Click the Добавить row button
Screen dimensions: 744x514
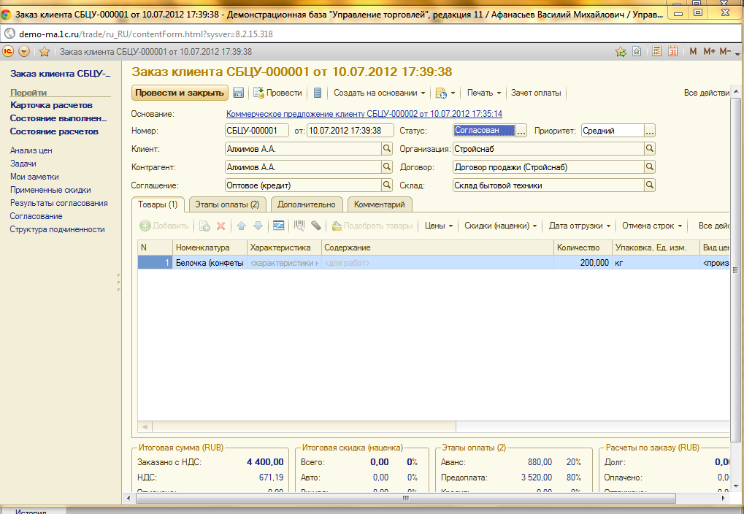(164, 226)
